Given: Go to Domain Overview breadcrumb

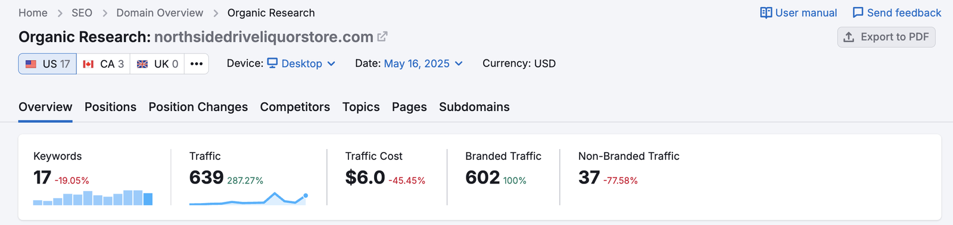Looking at the screenshot, I should [160, 13].
